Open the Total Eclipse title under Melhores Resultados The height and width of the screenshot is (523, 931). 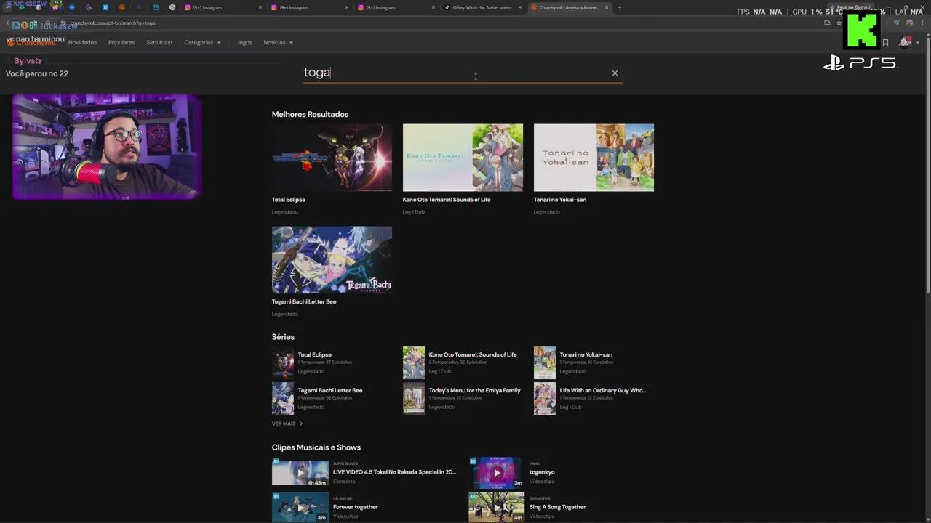pos(289,200)
